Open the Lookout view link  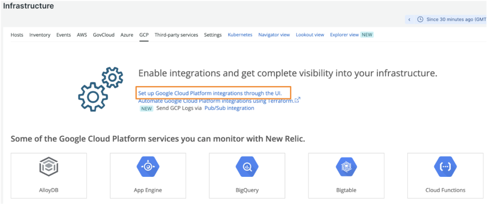[310, 35]
